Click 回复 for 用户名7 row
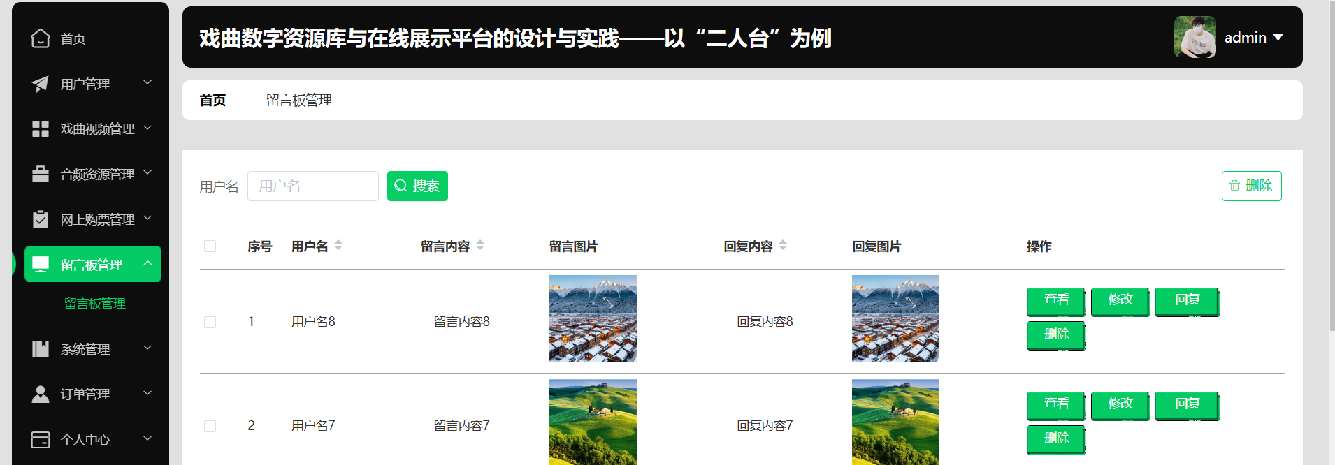 1187,405
